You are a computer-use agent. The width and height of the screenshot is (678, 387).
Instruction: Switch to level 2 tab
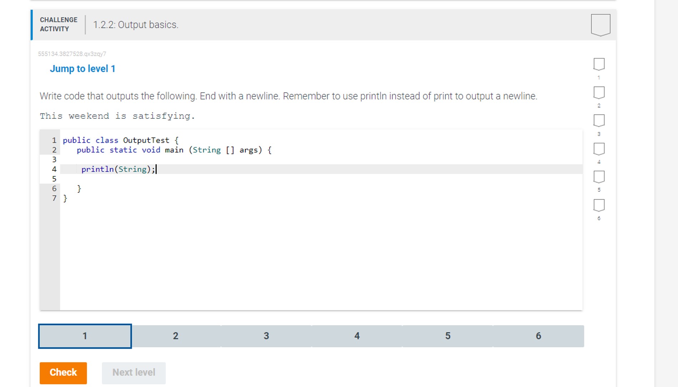click(176, 336)
